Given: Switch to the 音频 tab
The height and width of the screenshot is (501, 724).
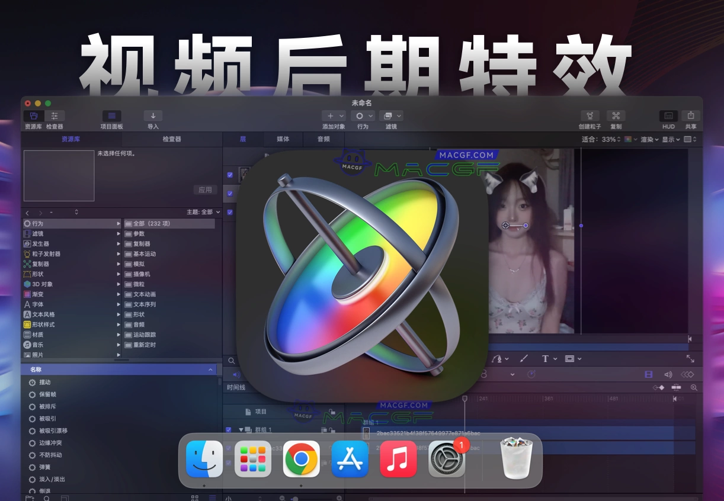Looking at the screenshot, I should pos(323,139).
